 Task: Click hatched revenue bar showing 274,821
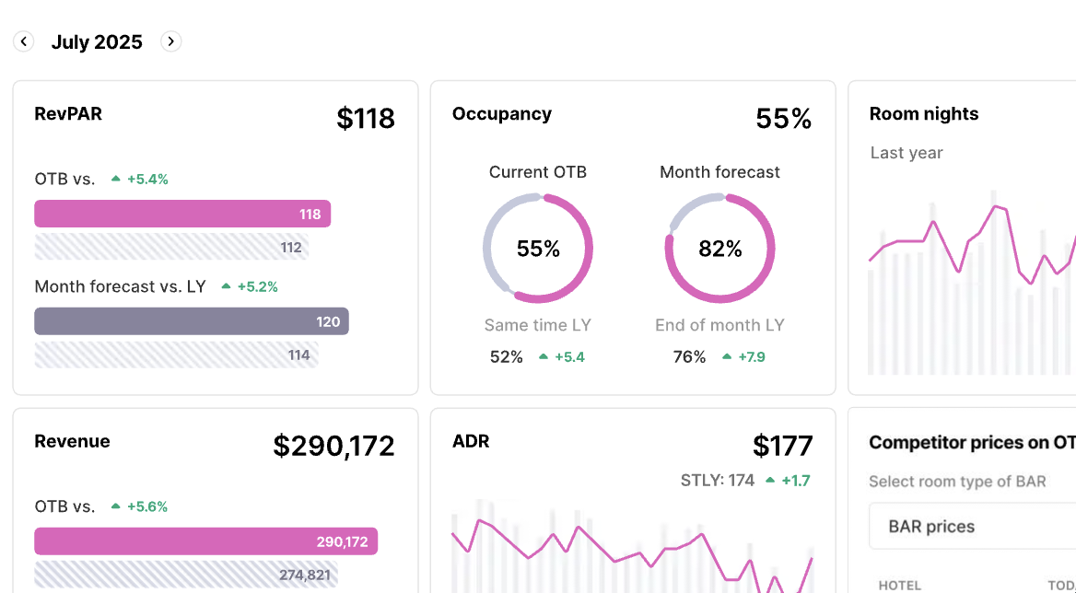pos(186,575)
